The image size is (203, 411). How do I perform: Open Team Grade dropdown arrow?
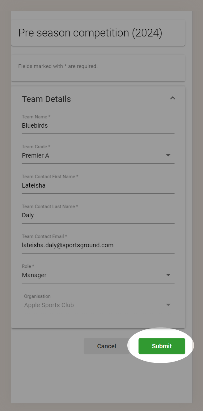coord(168,155)
